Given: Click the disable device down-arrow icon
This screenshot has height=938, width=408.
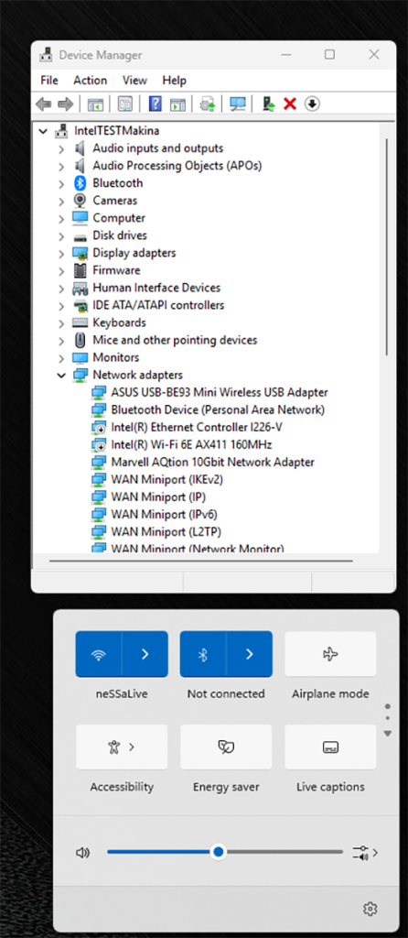Looking at the screenshot, I should pyautogui.click(x=312, y=104).
